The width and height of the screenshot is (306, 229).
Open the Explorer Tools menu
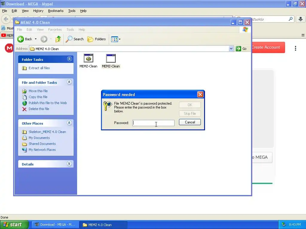point(70,30)
